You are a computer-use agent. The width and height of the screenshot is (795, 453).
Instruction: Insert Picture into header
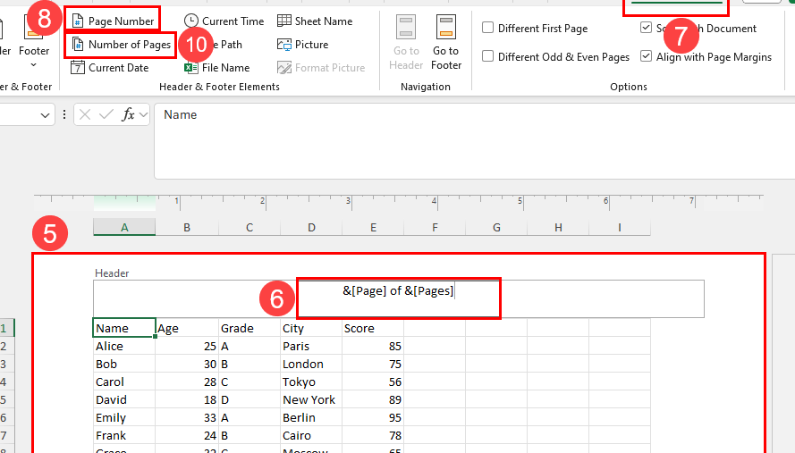pyautogui.click(x=302, y=45)
